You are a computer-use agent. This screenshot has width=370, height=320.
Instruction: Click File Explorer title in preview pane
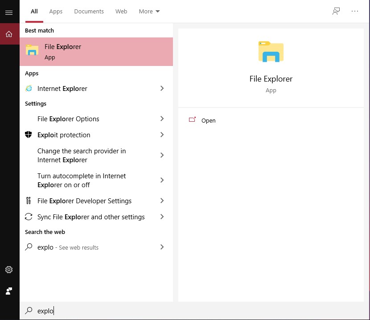271,79
